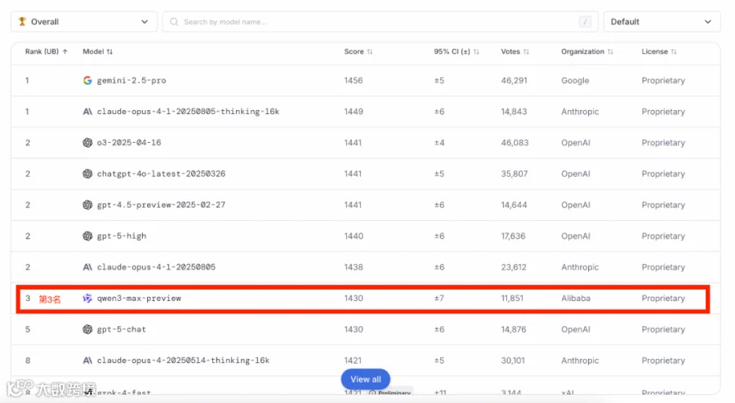Click Anthropic logo beside claude-opus-4-1-20250805
The width and height of the screenshot is (735, 403).
click(87, 268)
